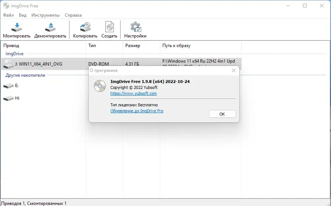Close the О программе dialog

click(x=233, y=70)
